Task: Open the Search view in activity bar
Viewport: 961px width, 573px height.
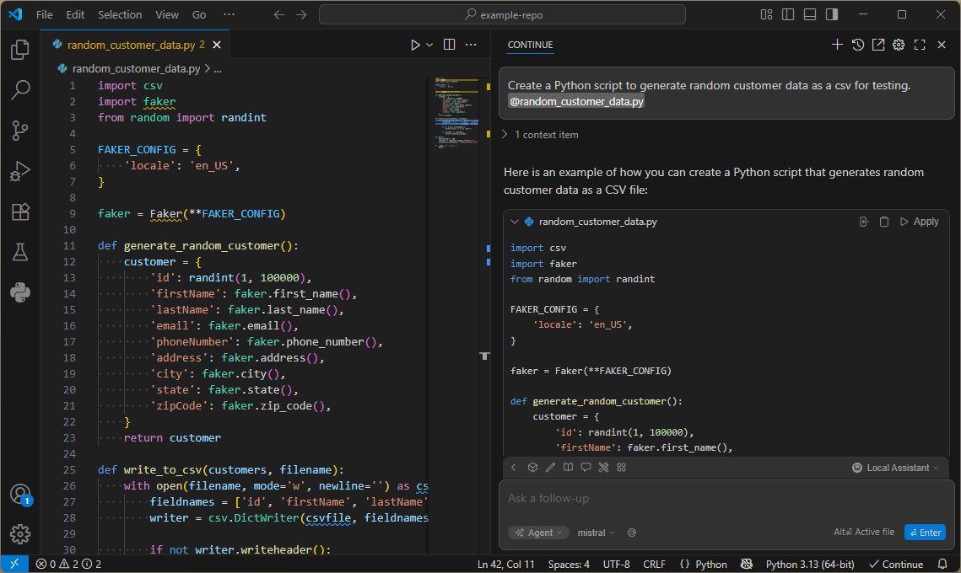Action: tap(20, 90)
